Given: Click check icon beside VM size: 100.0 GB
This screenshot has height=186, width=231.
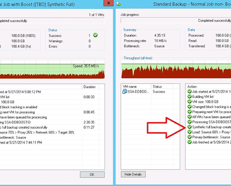Looking at the screenshot, I should click(x=190, y=102).
